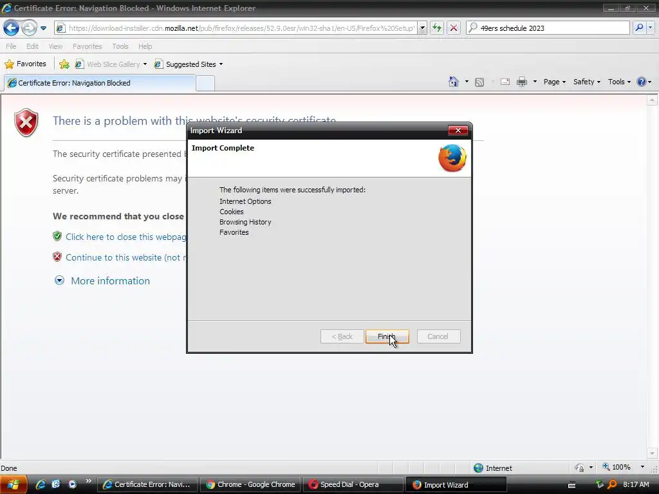This screenshot has width=659, height=494.
Task: Open the Safety command menu
Action: [x=587, y=82]
